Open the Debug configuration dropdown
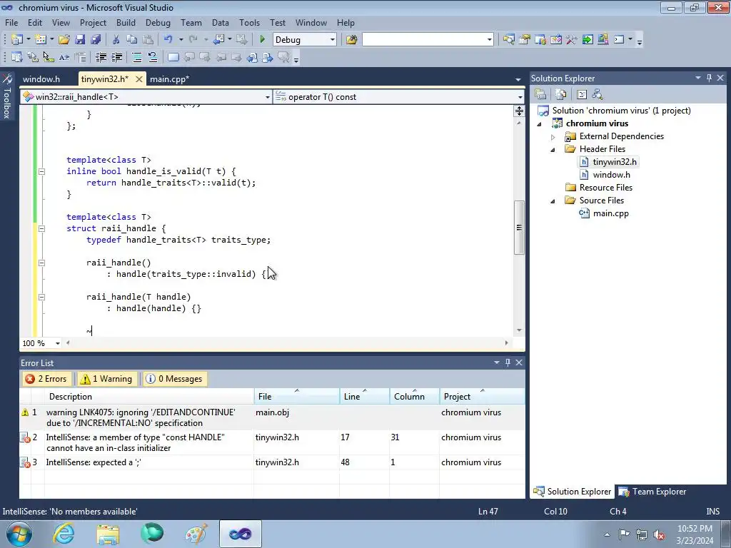The image size is (731, 548). pos(333,40)
